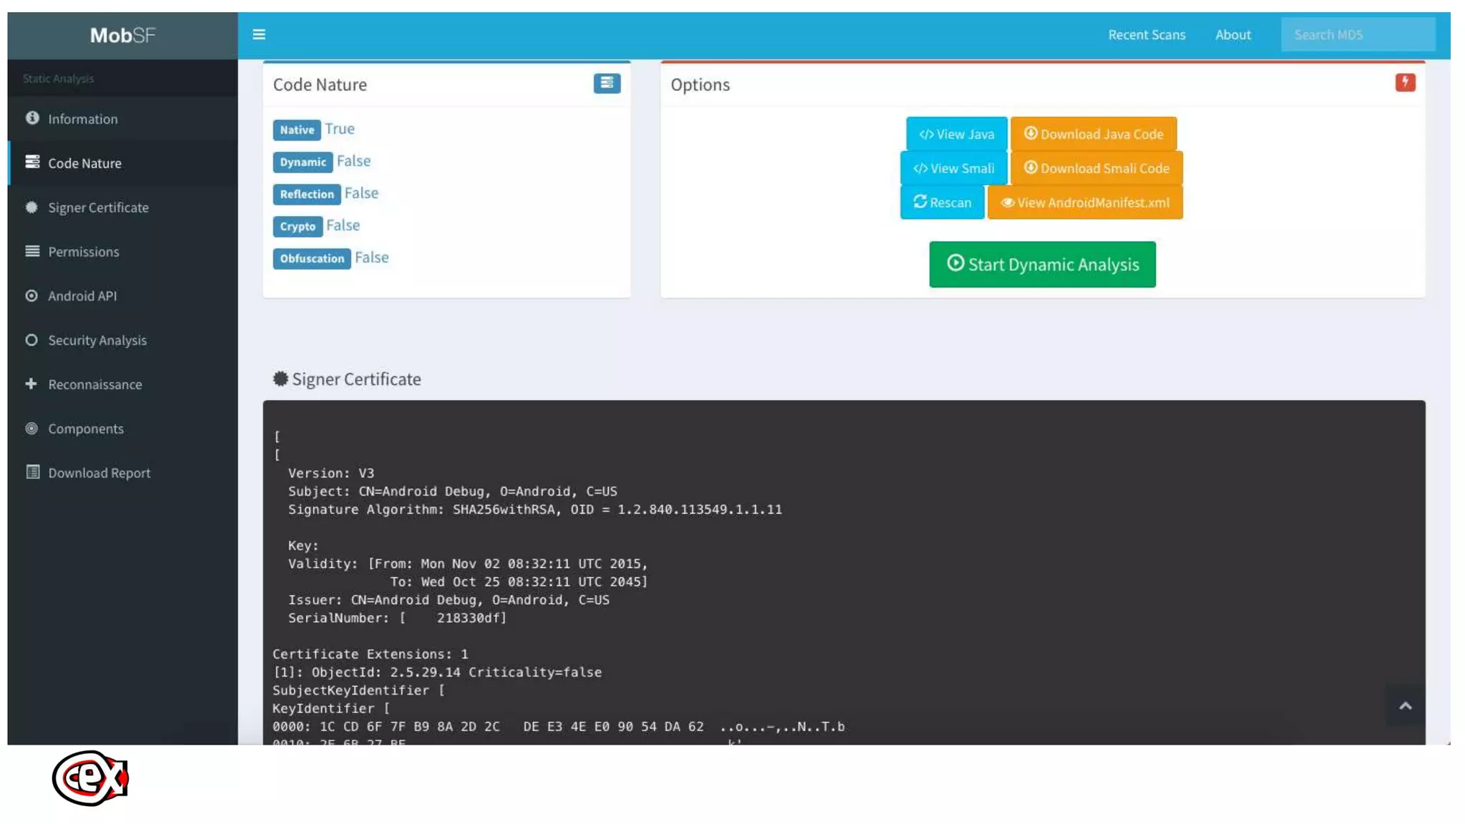The width and height of the screenshot is (1465, 824).
Task: Click the Reflection label badge
Action: pyautogui.click(x=306, y=194)
